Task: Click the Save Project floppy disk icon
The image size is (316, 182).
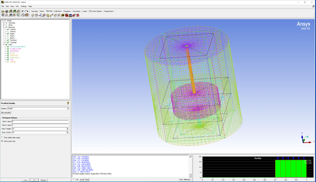Action: pyautogui.click(x=7, y=11)
